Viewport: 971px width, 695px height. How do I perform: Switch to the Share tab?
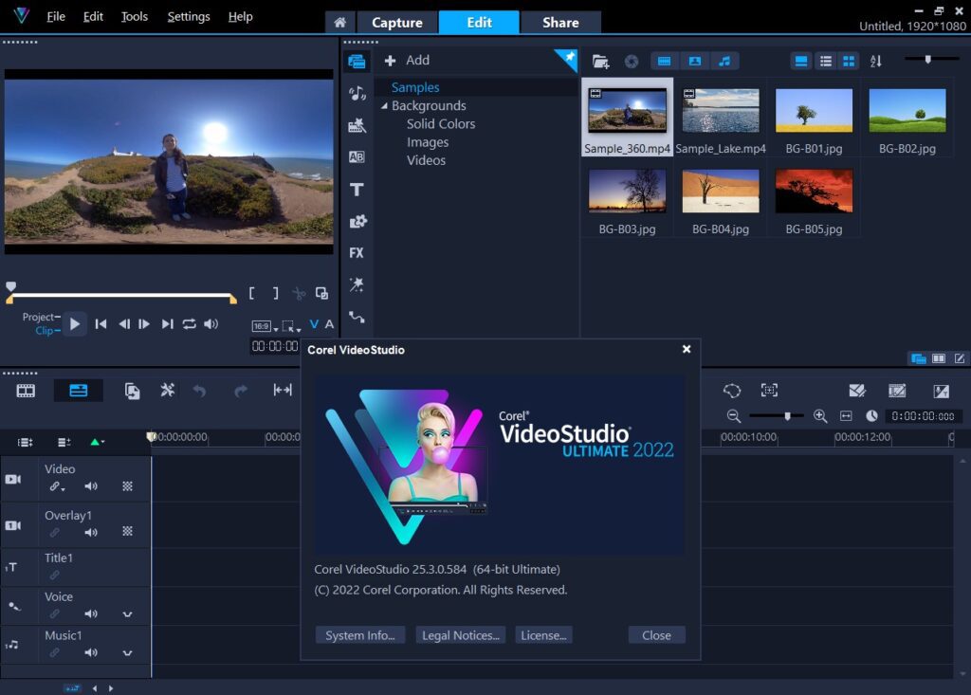pos(560,21)
